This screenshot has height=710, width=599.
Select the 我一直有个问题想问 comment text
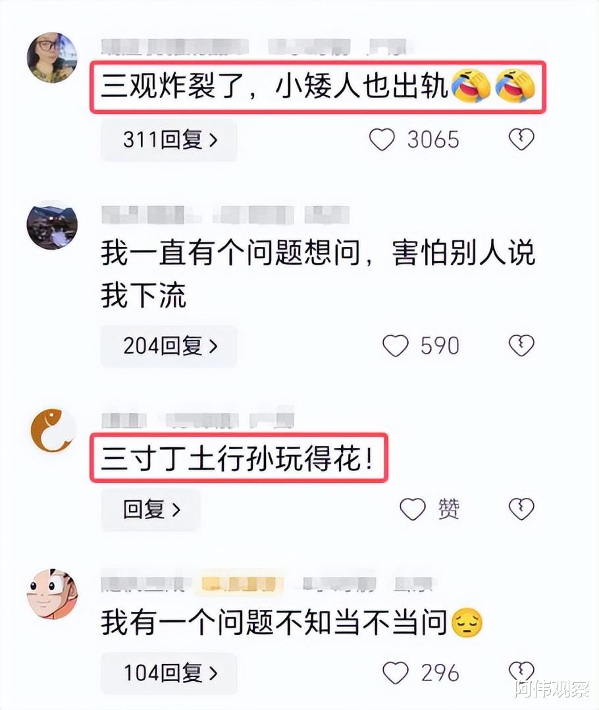coord(318,275)
